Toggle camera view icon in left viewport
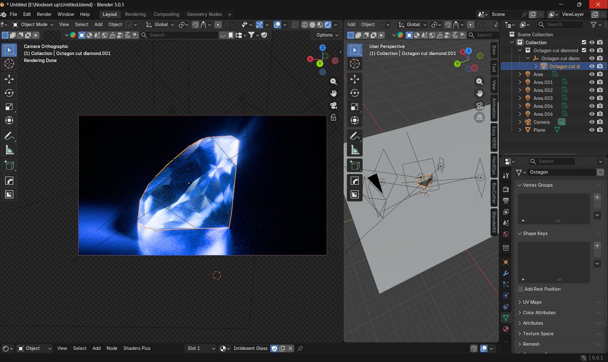 tap(333, 105)
